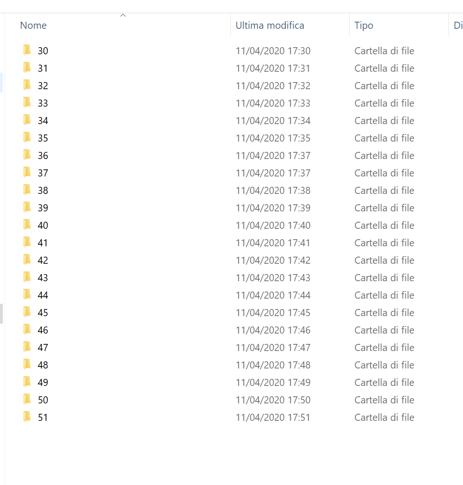
Task: Select folder name 38
Action: [42, 190]
